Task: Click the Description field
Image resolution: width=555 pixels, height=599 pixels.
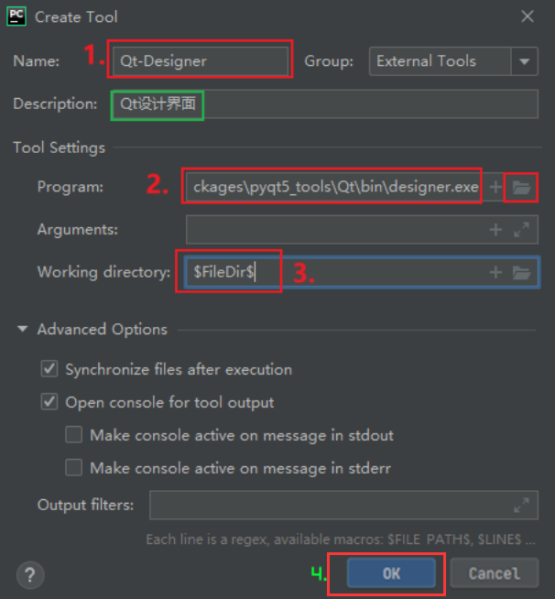Action: (325, 103)
